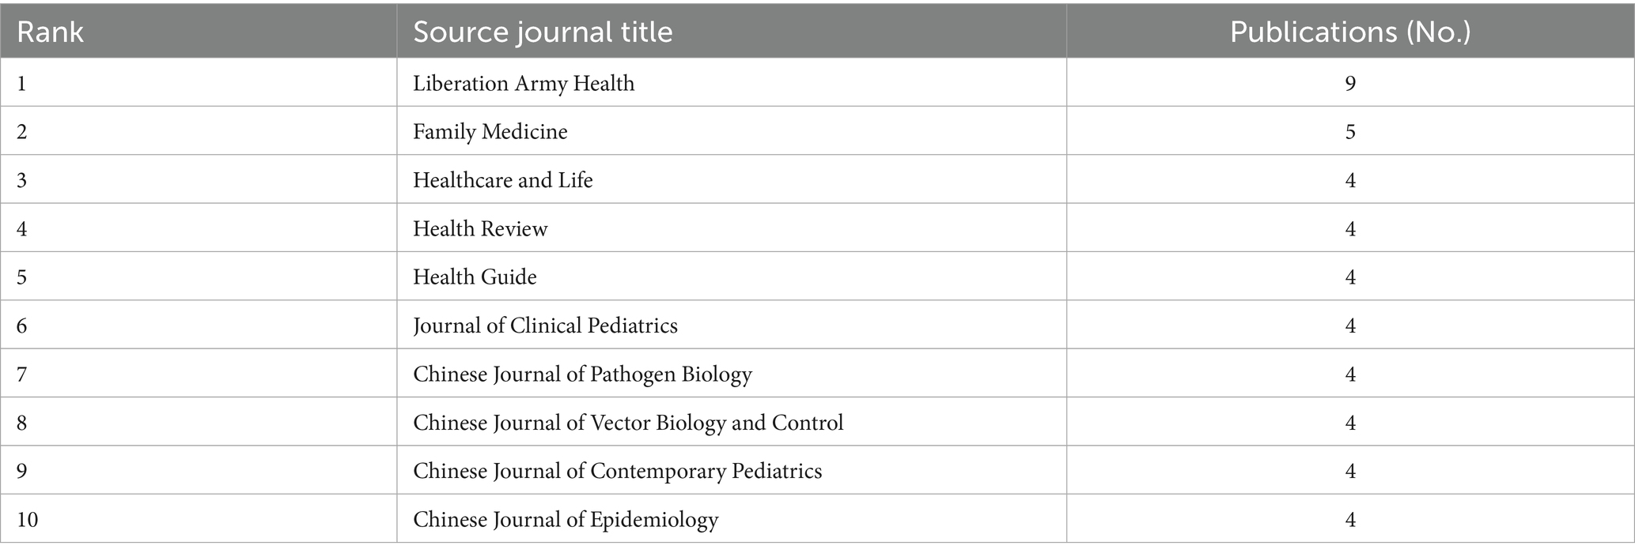This screenshot has height=557, width=1635.
Task: Select Chinese Journal of Vector Biology and Control
Action: click(x=628, y=423)
